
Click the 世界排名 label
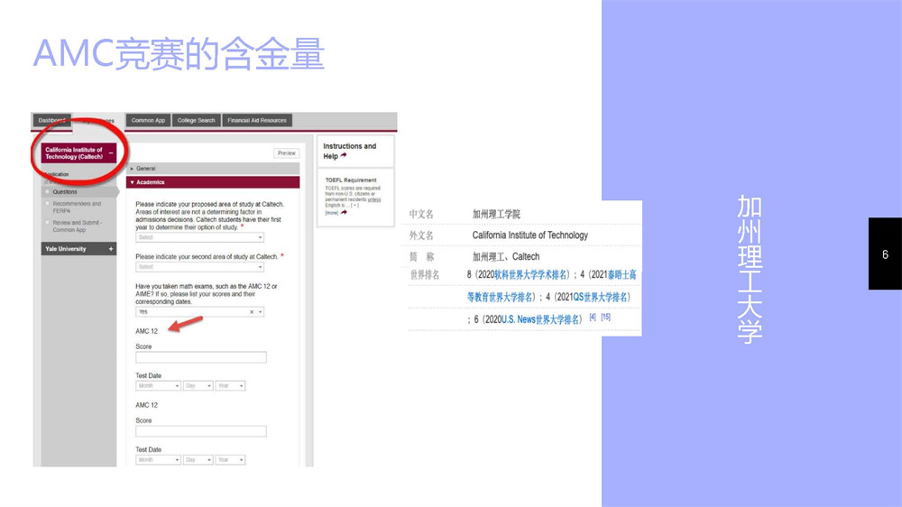425,275
